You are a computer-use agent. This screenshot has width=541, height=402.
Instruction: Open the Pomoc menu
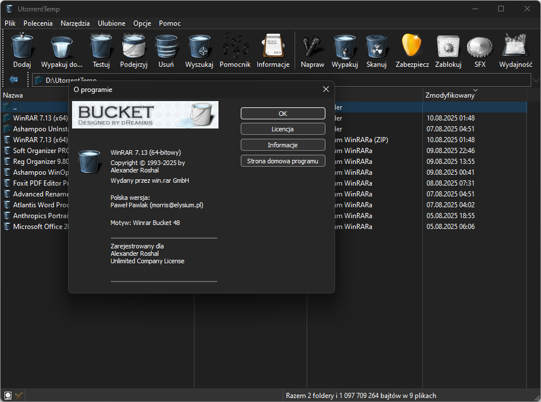click(170, 23)
